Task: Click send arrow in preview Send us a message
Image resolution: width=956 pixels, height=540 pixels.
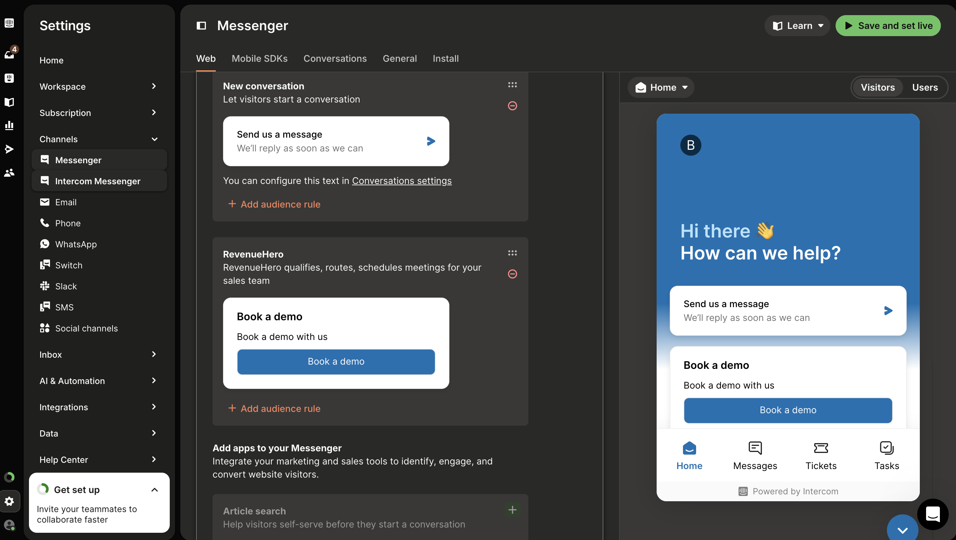Action: tap(888, 311)
